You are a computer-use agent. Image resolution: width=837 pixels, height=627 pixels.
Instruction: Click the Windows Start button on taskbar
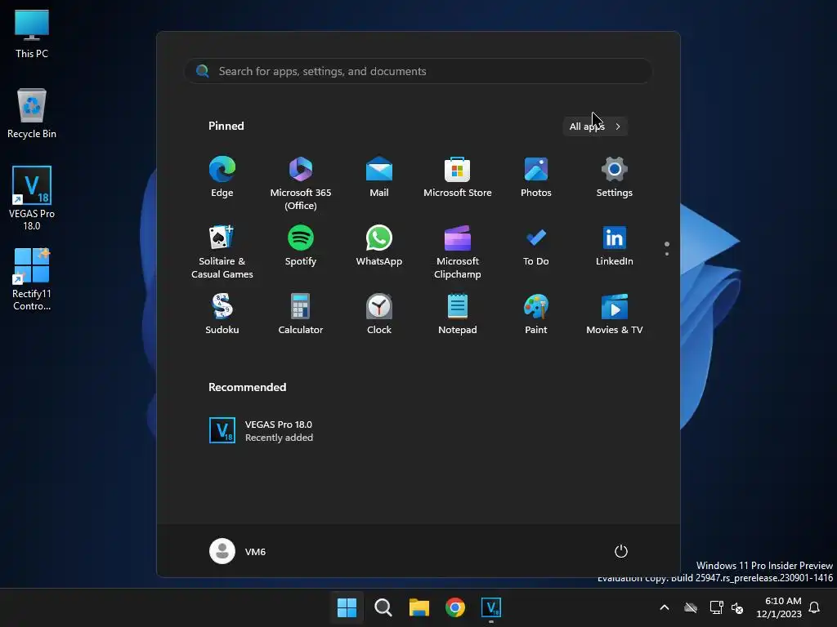coord(347,607)
